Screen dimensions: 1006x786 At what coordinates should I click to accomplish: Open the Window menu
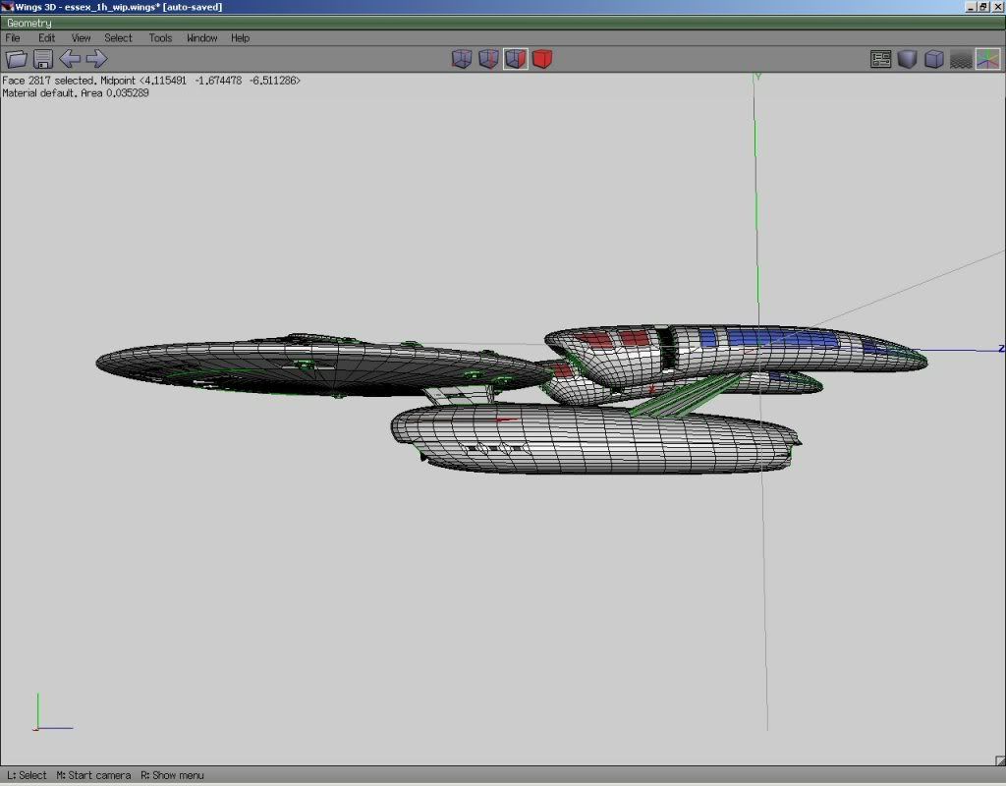coord(202,38)
